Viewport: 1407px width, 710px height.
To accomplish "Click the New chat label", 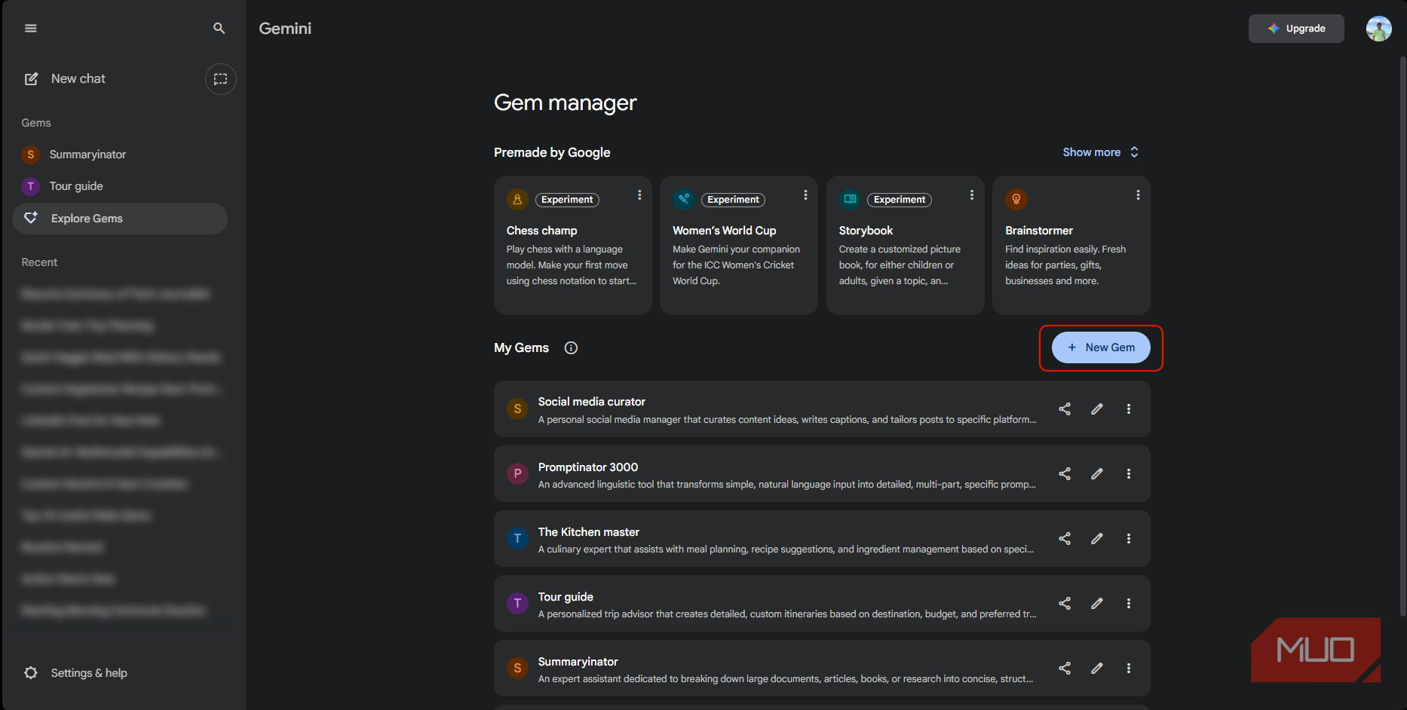I will [x=78, y=79].
